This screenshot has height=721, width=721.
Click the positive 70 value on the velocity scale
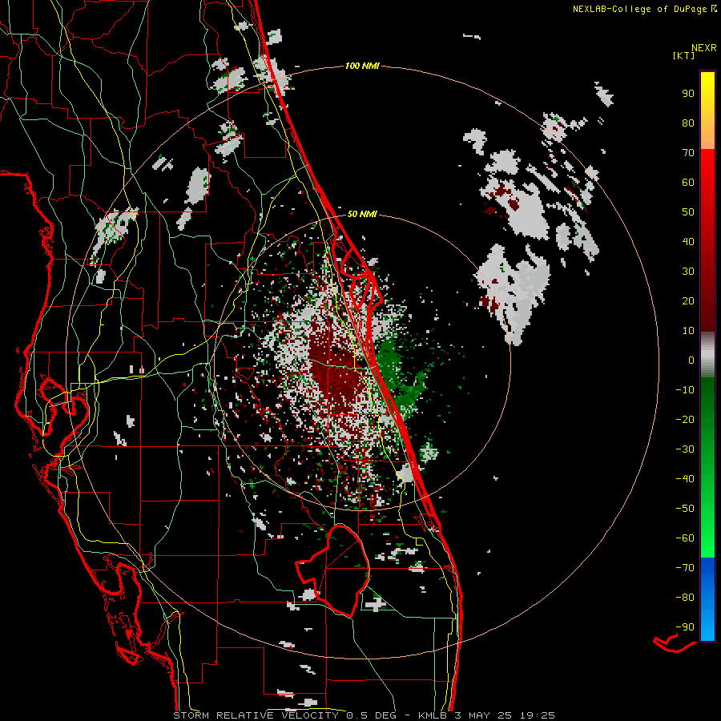pyautogui.click(x=688, y=153)
